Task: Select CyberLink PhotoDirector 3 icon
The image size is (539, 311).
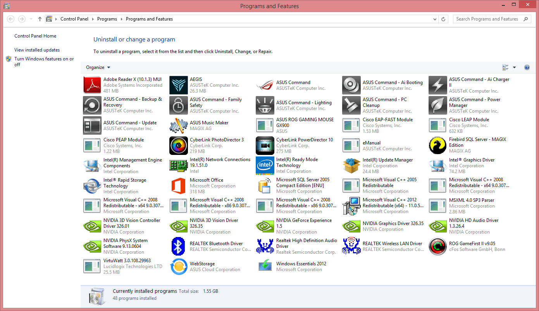Action: [x=179, y=146]
